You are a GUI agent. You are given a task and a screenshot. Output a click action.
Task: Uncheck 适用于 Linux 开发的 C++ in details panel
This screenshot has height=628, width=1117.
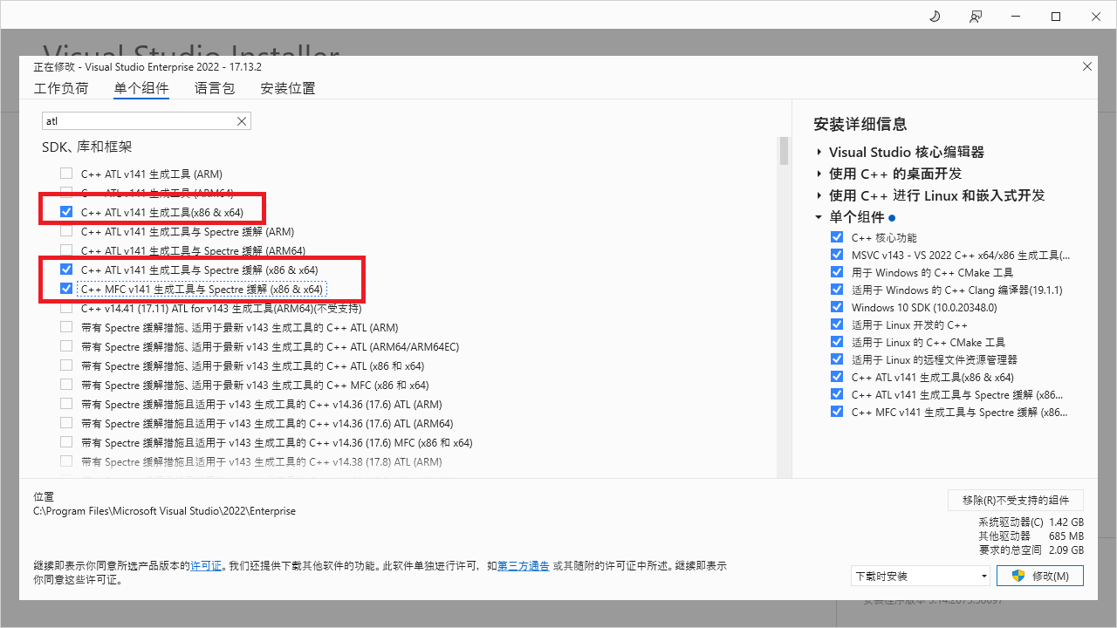click(837, 324)
